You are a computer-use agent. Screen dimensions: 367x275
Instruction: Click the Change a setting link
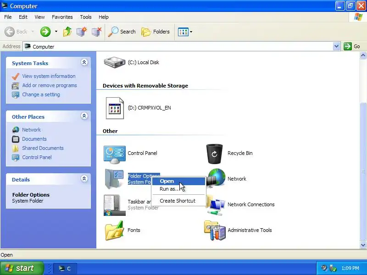click(41, 94)
